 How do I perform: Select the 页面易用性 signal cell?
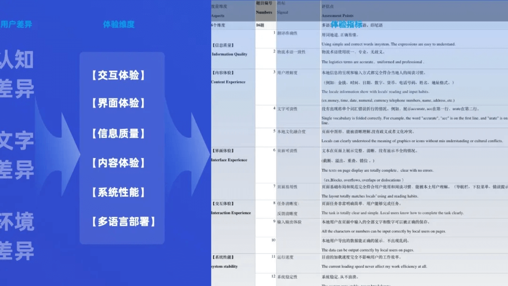pos(287,187)
